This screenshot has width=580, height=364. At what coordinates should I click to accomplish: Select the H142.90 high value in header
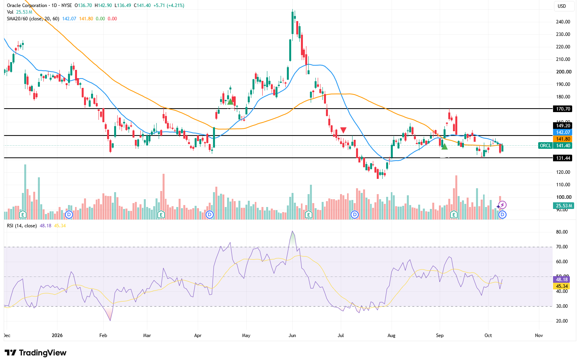click(x=104, y=5)
